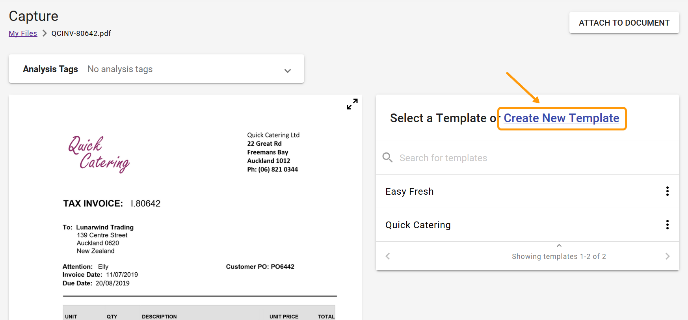Click the 'No analysis tags' field
The width and height of the screenshot is (688, 320).
click(x=120, y=69)
